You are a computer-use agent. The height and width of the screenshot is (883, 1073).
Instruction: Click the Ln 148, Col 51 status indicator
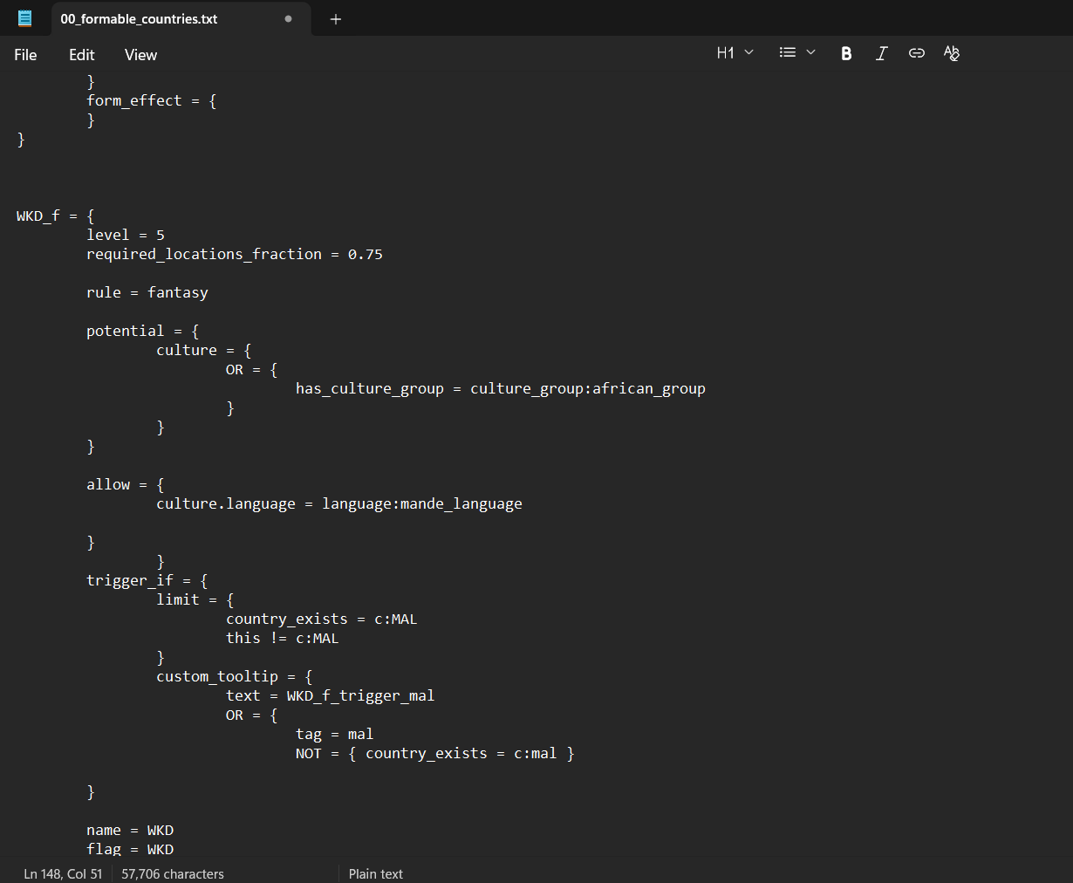[63, 873]
